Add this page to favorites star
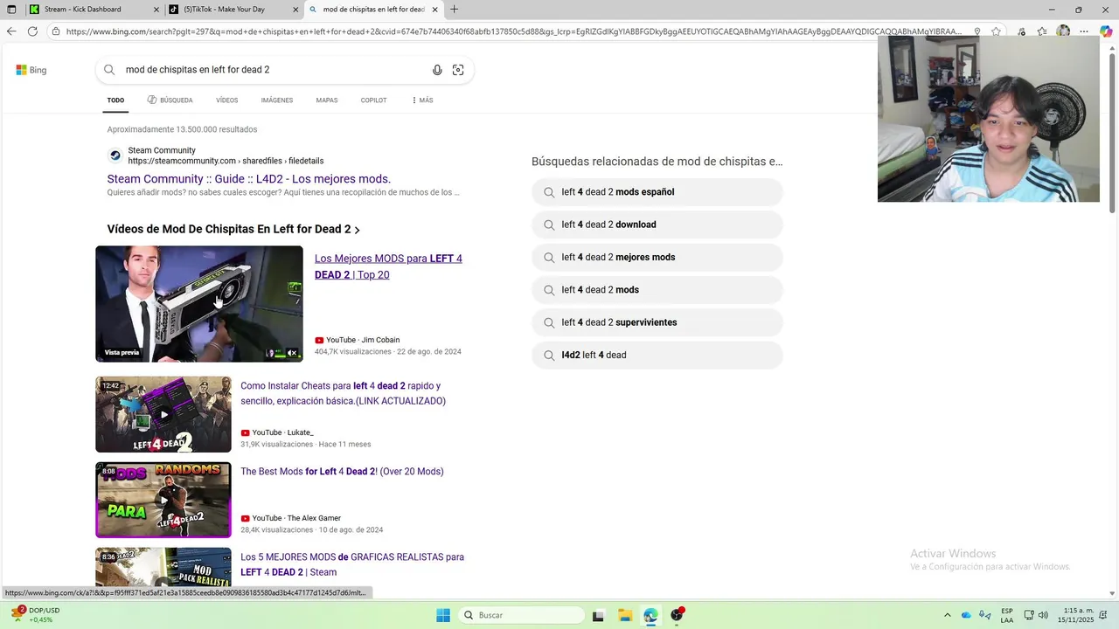Viewport: 1119px width, 629px height. tap(996, 31)
